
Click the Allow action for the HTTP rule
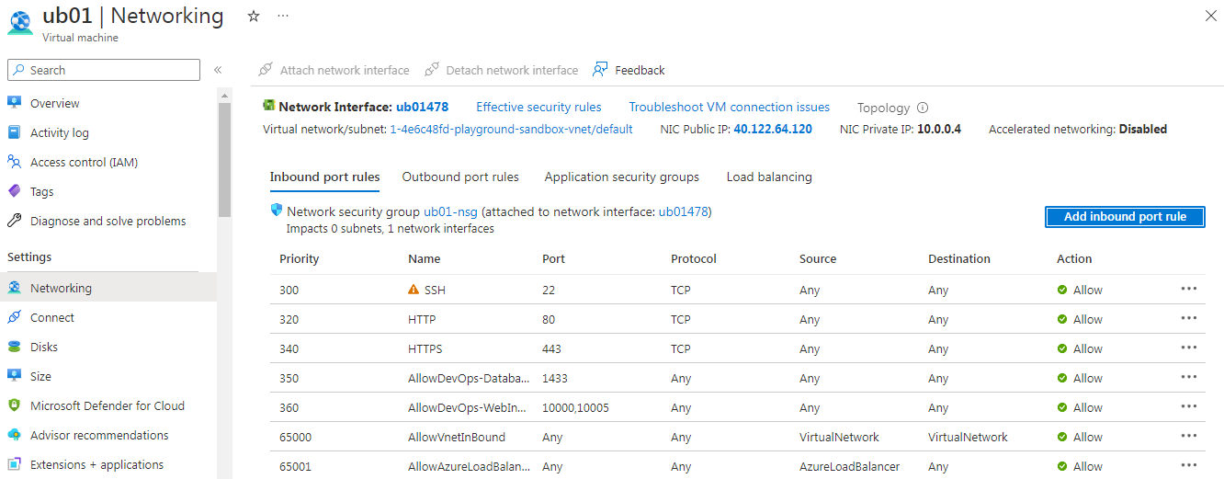click(x=1080, y=319)
